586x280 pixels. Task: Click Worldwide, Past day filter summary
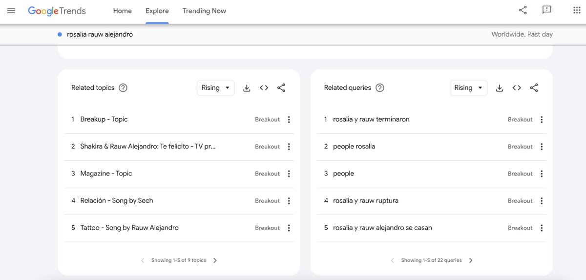[522, 35]
